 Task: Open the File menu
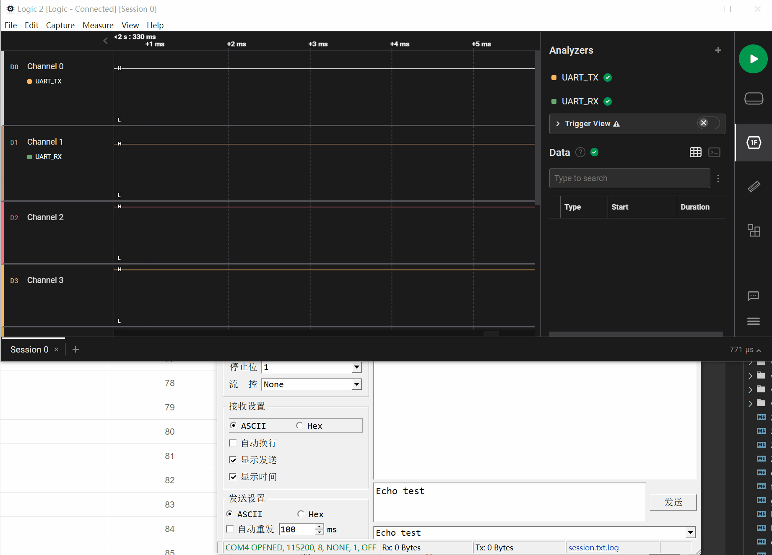[x=11, y=25]
